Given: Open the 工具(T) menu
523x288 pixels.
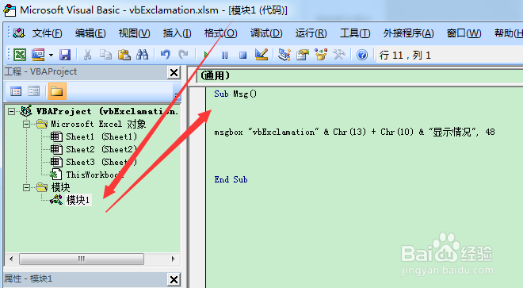Looking at the screenshot, I should click(x=355, y=33).
